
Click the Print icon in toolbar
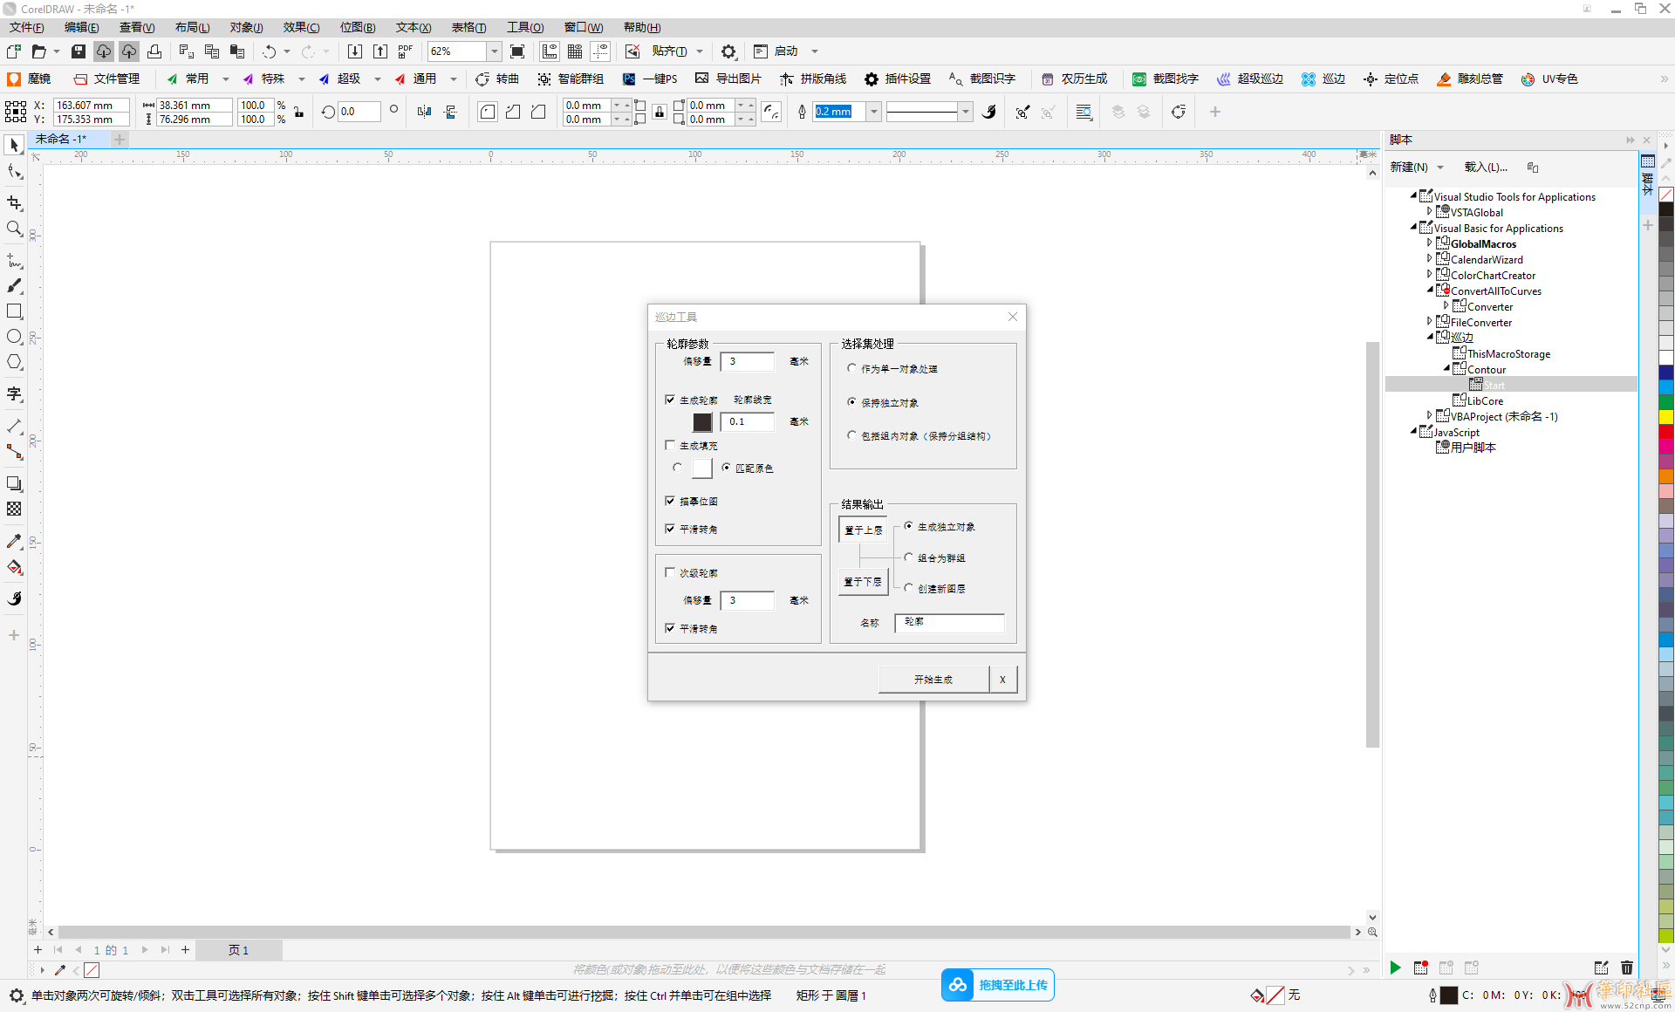[154, 51]
